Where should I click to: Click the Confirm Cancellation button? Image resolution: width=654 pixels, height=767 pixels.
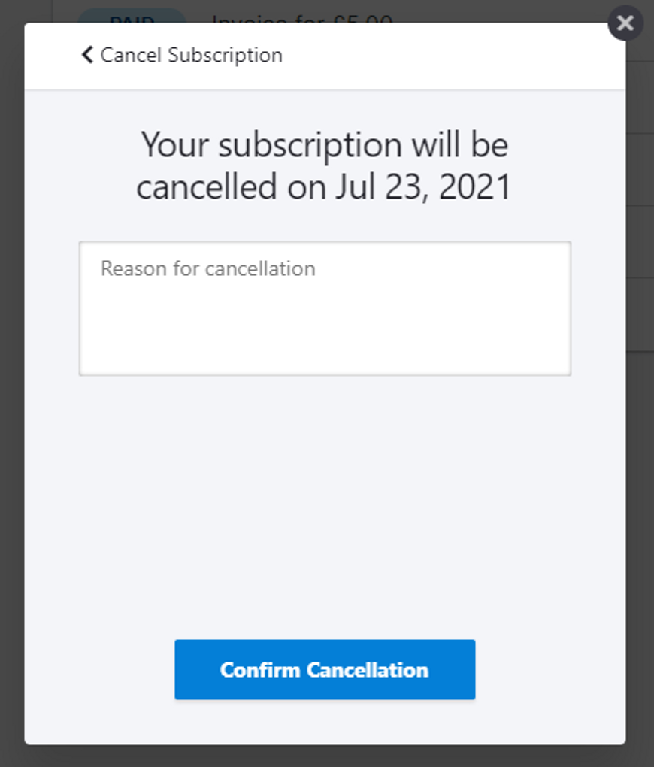[x=325, y=669]
